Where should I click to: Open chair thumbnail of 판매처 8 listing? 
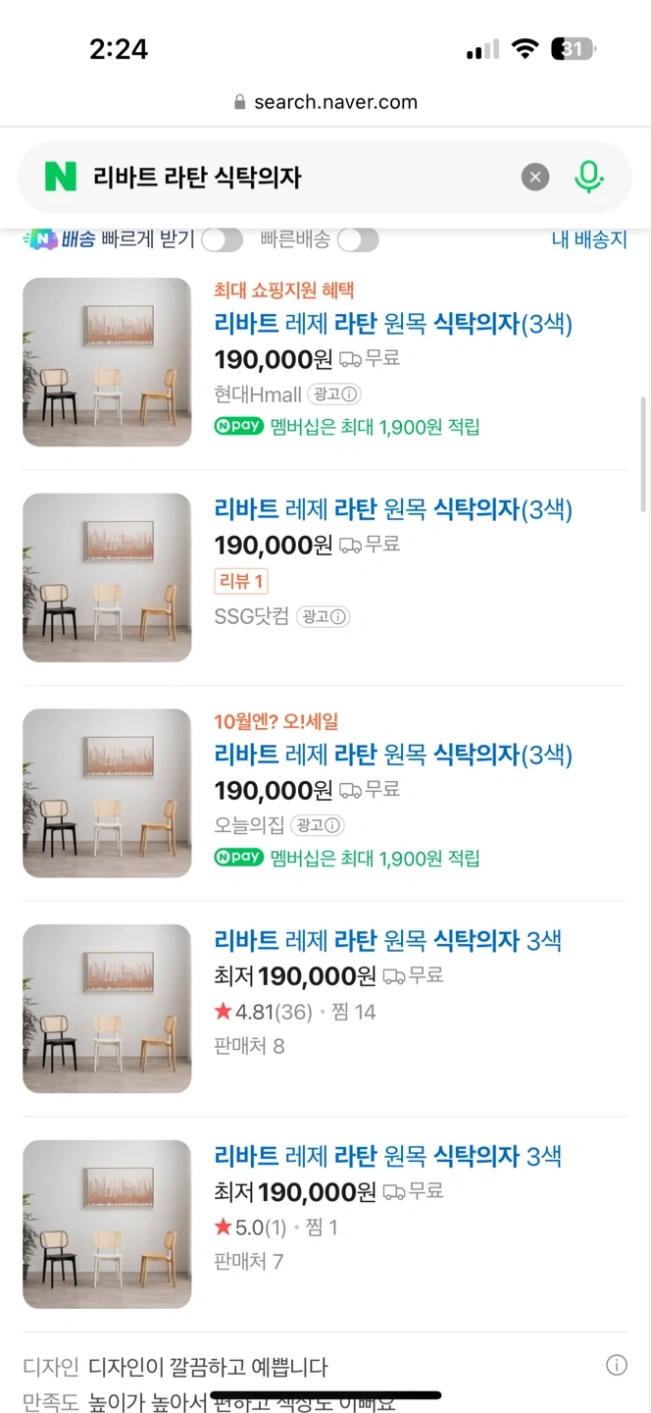click(x=107, y=1009)
